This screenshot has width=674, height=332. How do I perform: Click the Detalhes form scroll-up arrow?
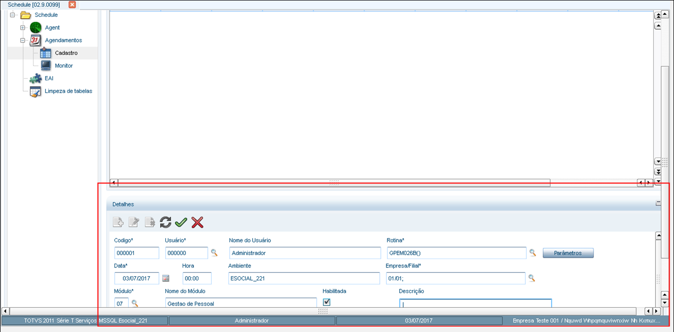pyautogui.click(x=658, y=236)
